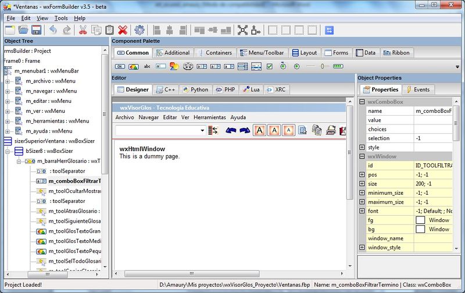The image size is (465, 293).
Task: Redo the change in the toolbar
Action: tap(66, 30)
